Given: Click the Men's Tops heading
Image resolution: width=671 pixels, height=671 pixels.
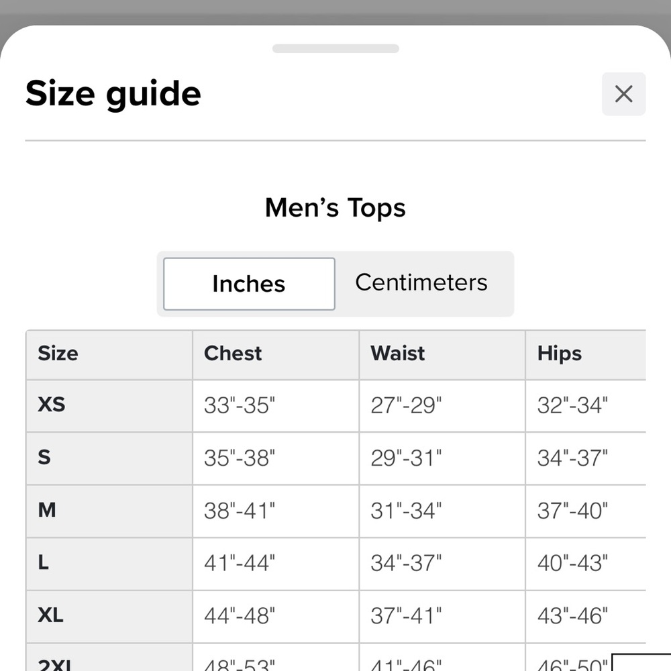Looking at the screenshot, I should [335, 208].
